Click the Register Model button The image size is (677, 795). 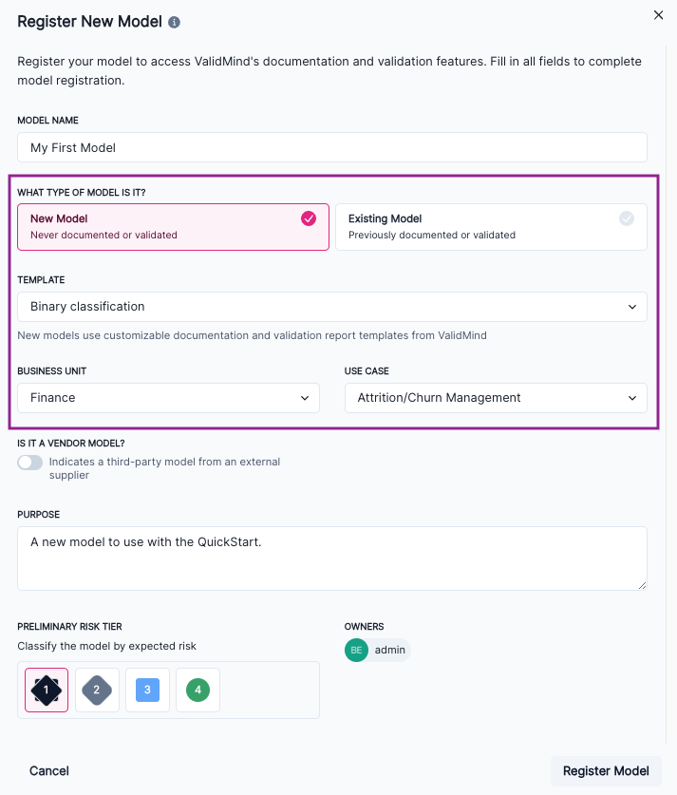click(606, 770)
